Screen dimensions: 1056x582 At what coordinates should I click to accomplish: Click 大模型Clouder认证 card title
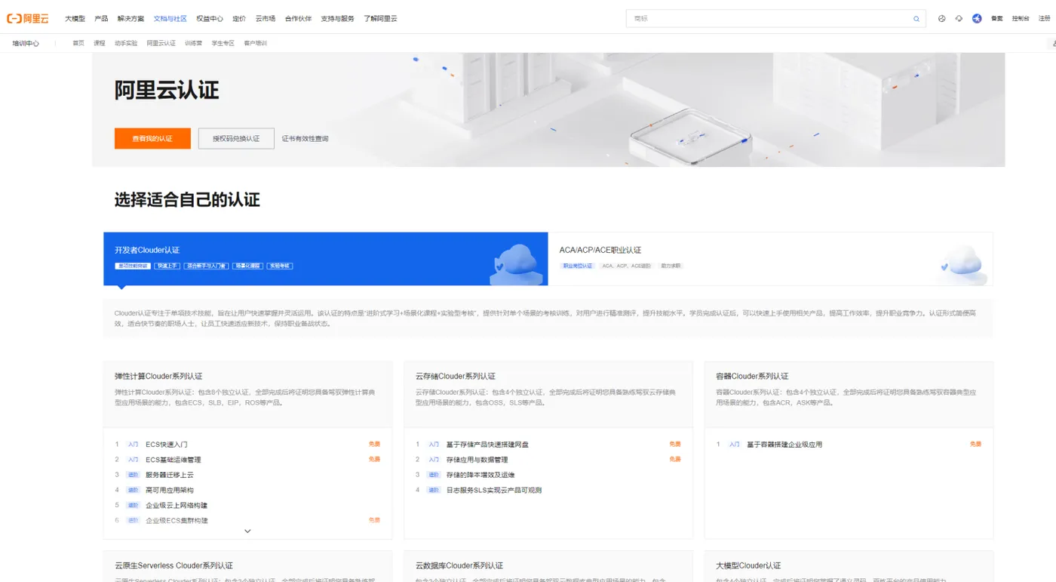pos(748,565)
